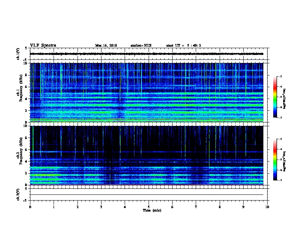Click the time axis tick label '3'
The image size is (301, 232).
[101, 207]
